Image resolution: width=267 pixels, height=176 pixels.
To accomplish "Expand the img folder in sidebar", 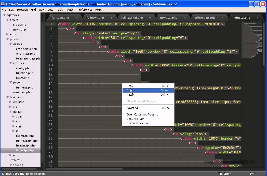I will 14,126.
